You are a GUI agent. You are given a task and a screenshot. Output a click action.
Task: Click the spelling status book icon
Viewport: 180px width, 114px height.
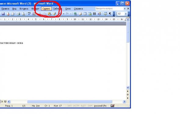click(x=113, y=106)
